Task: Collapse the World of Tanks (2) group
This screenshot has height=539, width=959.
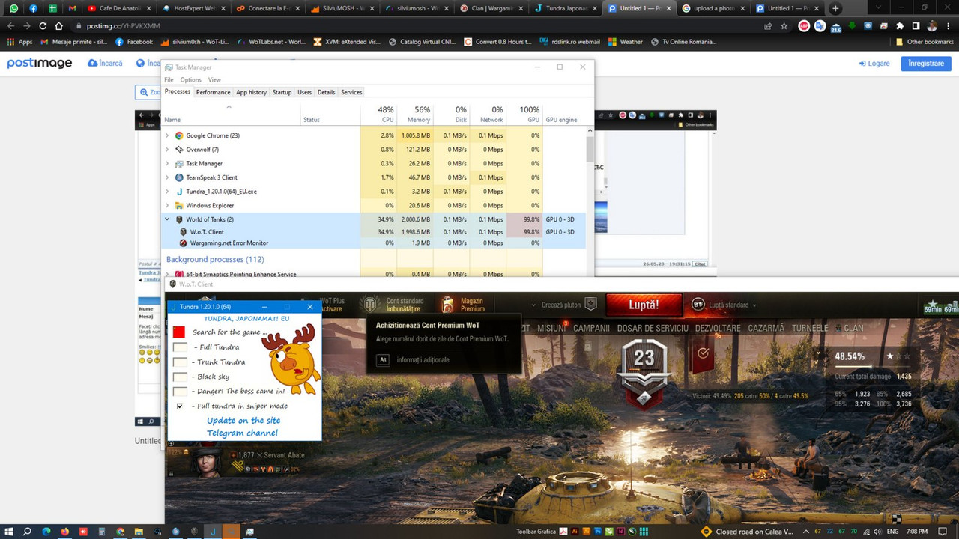Action: 167,219
